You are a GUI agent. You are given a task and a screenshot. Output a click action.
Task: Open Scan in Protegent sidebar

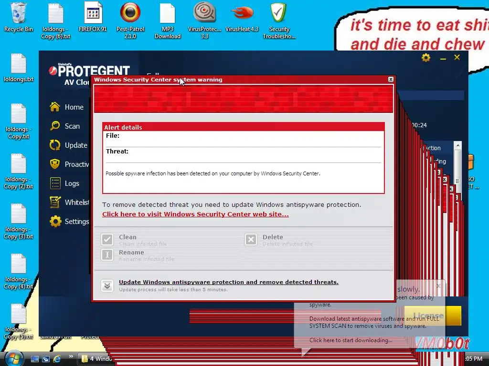(65, 126)
